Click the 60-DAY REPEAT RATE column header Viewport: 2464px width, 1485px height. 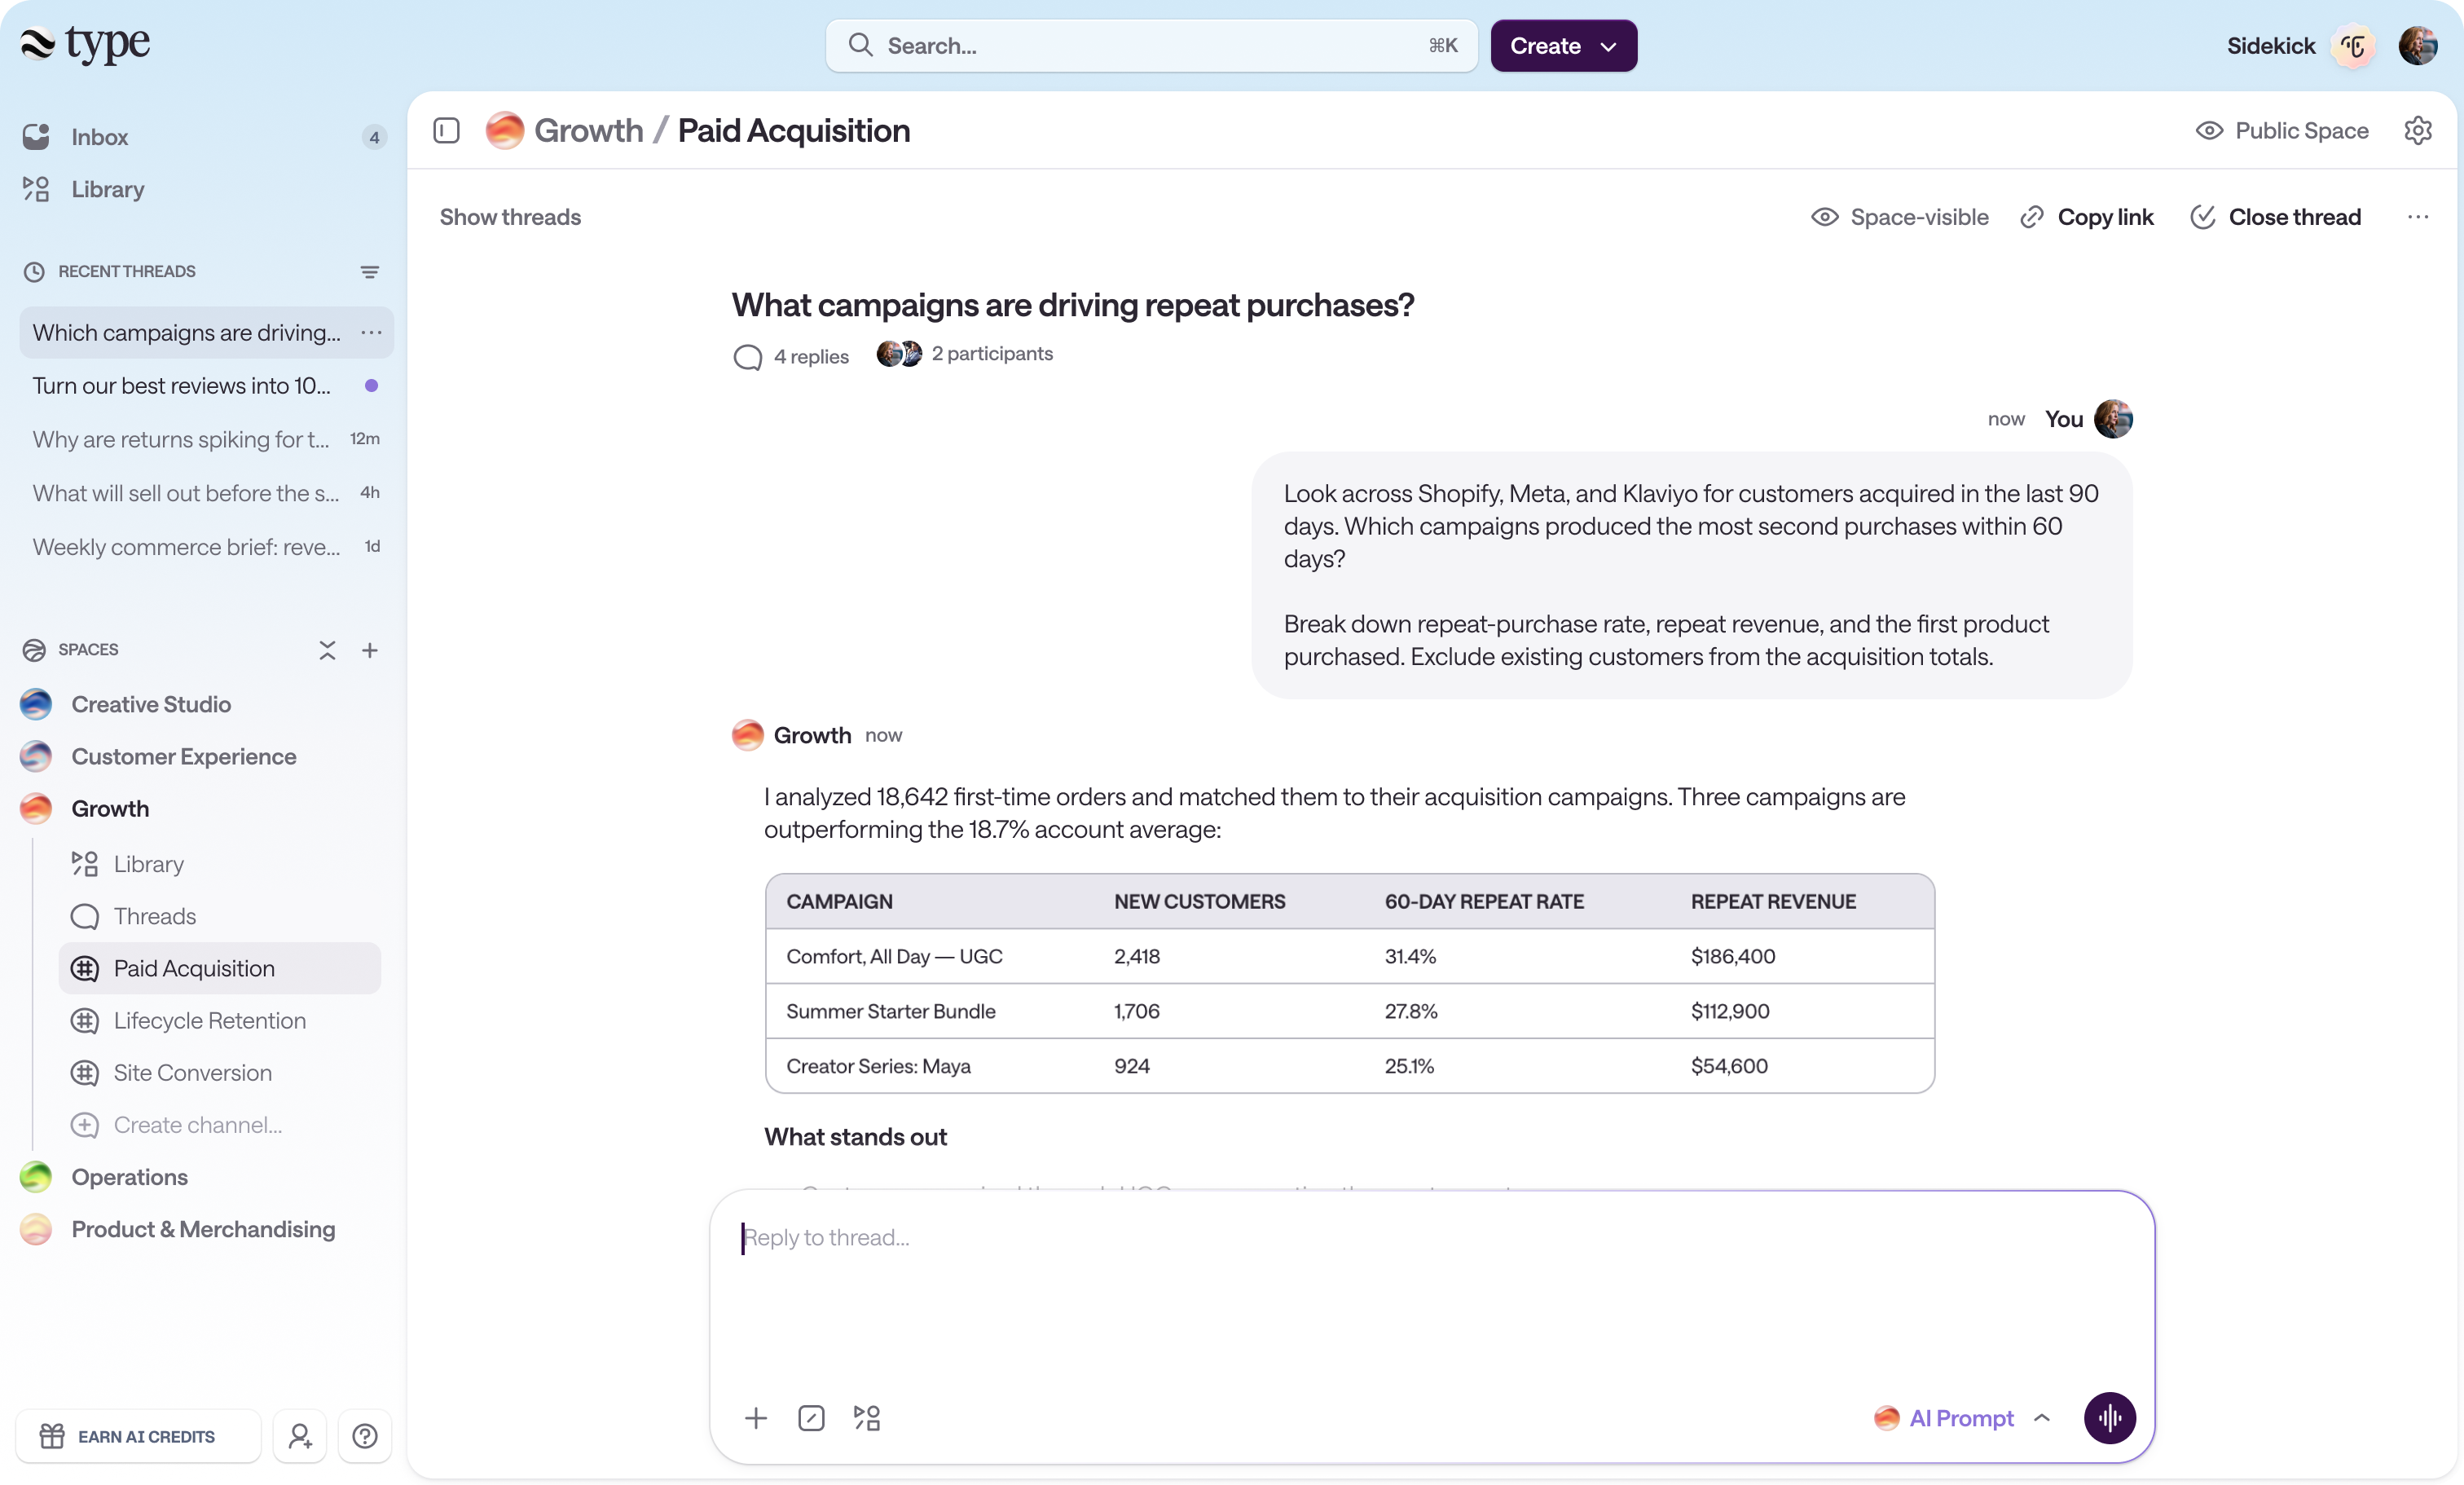[x=1484, y=901]
